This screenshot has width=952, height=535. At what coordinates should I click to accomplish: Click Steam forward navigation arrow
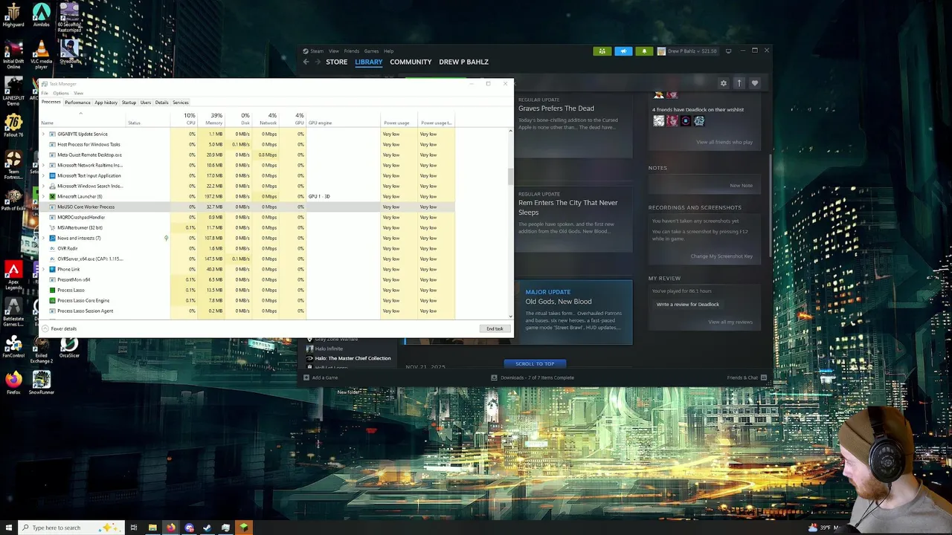click(318, 62)
